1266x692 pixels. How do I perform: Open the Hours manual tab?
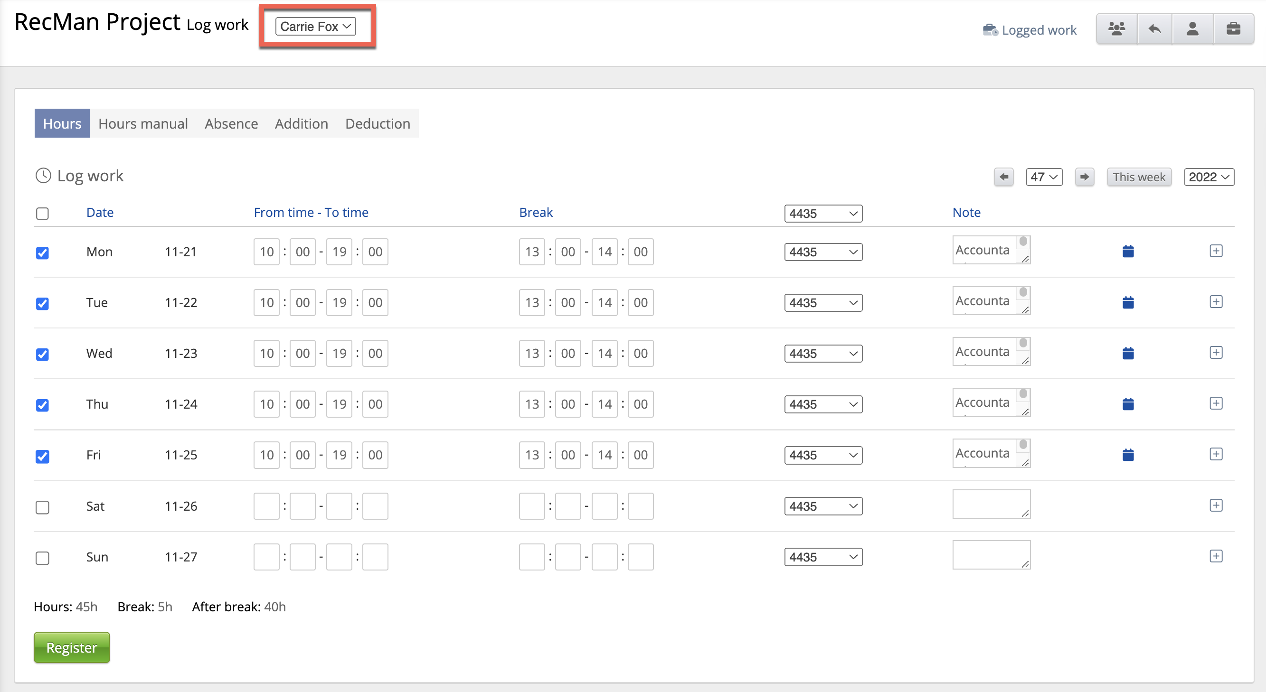point(143,123)
